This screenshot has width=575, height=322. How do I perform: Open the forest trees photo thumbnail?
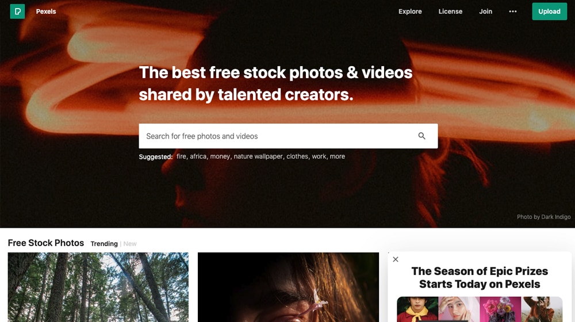[x=98, y=287]
